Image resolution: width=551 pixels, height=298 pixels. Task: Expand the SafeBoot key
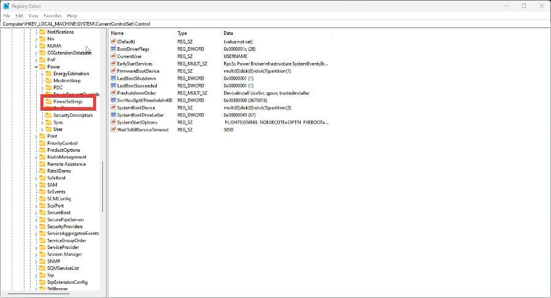(x=36, y=178)
